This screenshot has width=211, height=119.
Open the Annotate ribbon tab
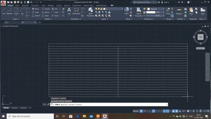25,5
